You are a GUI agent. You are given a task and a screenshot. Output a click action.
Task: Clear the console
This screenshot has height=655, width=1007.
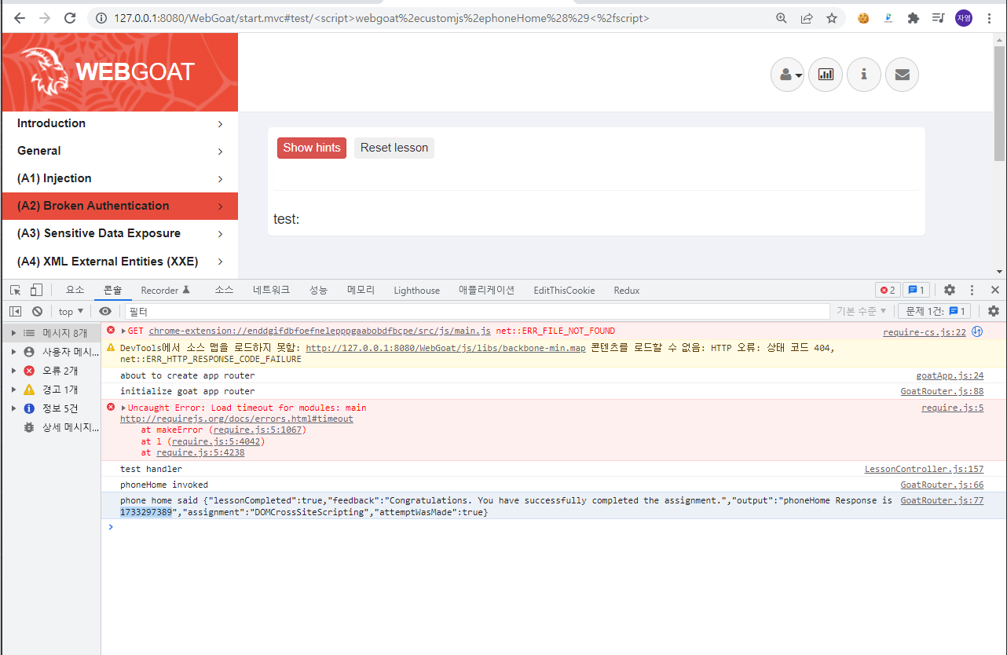[37, 311]
